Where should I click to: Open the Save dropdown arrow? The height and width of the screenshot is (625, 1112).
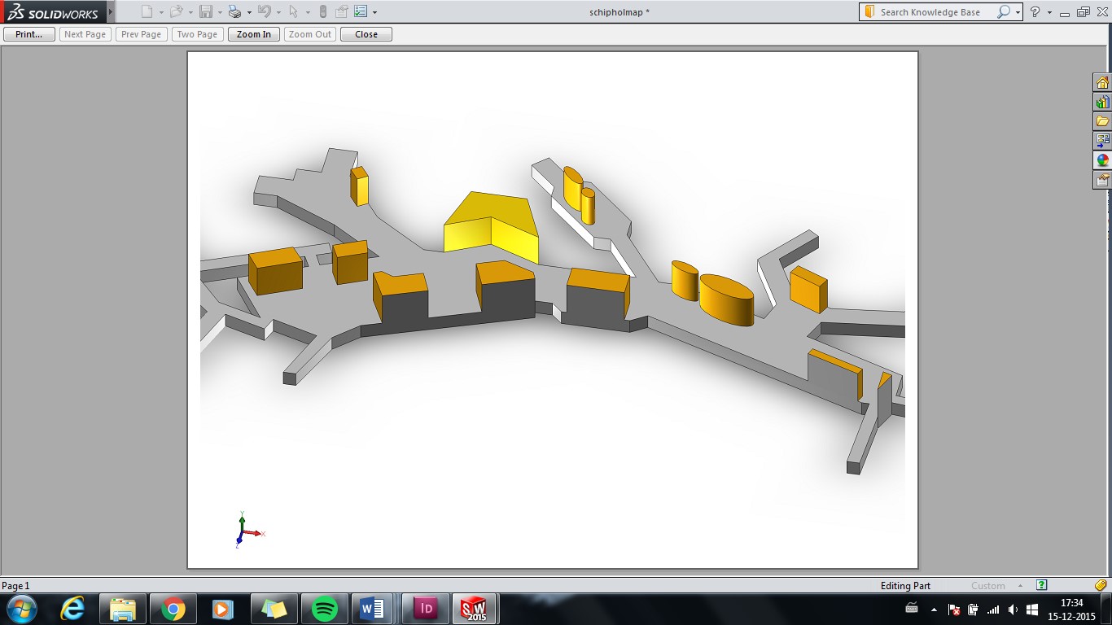[221, 13]
